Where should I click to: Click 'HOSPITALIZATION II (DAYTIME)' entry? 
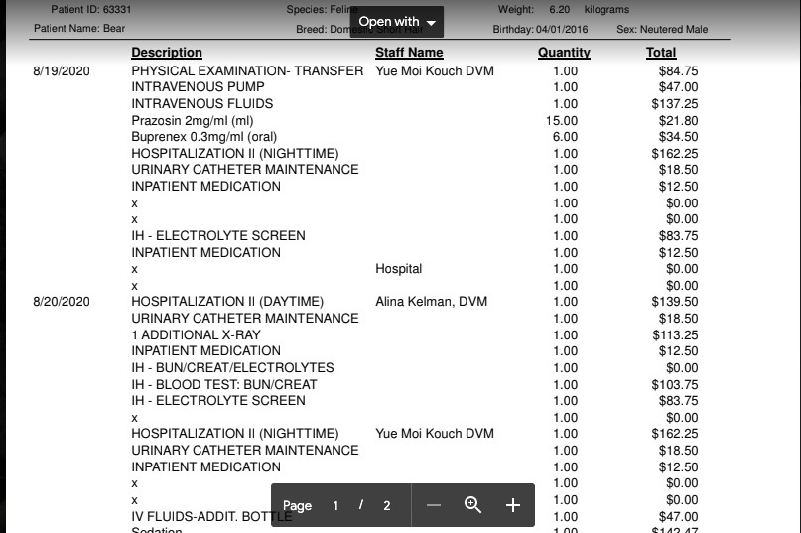[x=227, y=302]
